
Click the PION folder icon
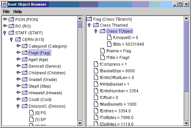click(x=11, y=19)
